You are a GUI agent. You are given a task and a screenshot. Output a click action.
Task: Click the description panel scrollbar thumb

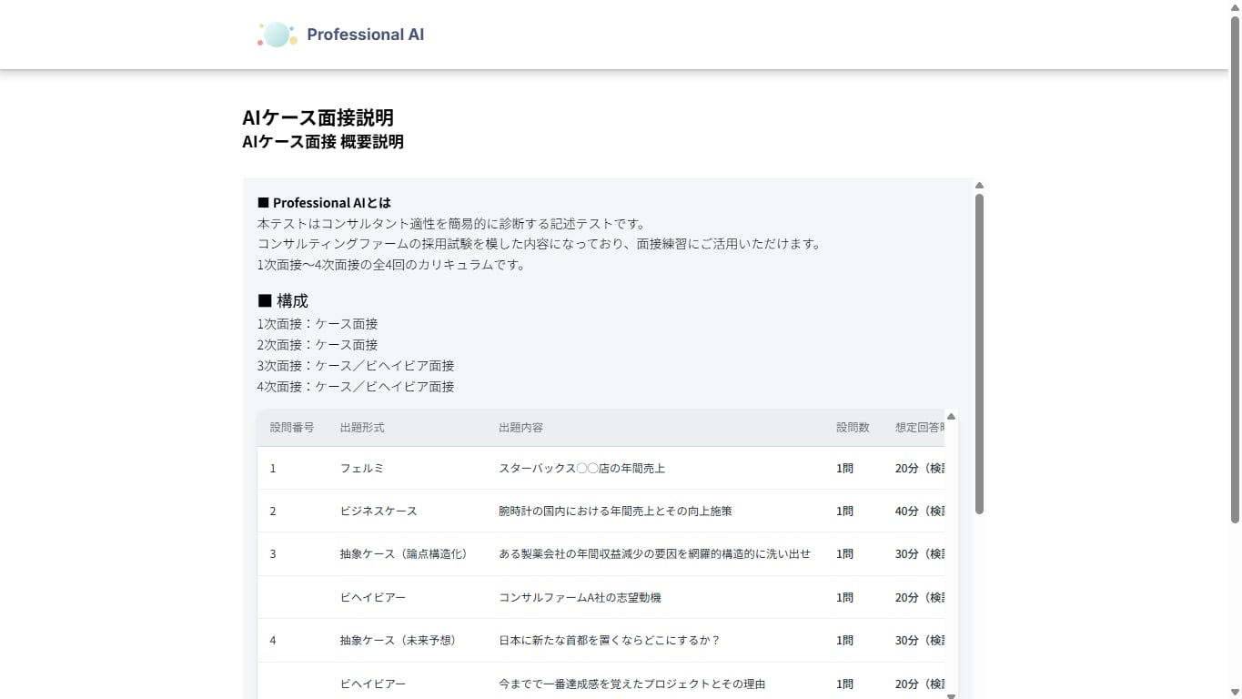979,353
